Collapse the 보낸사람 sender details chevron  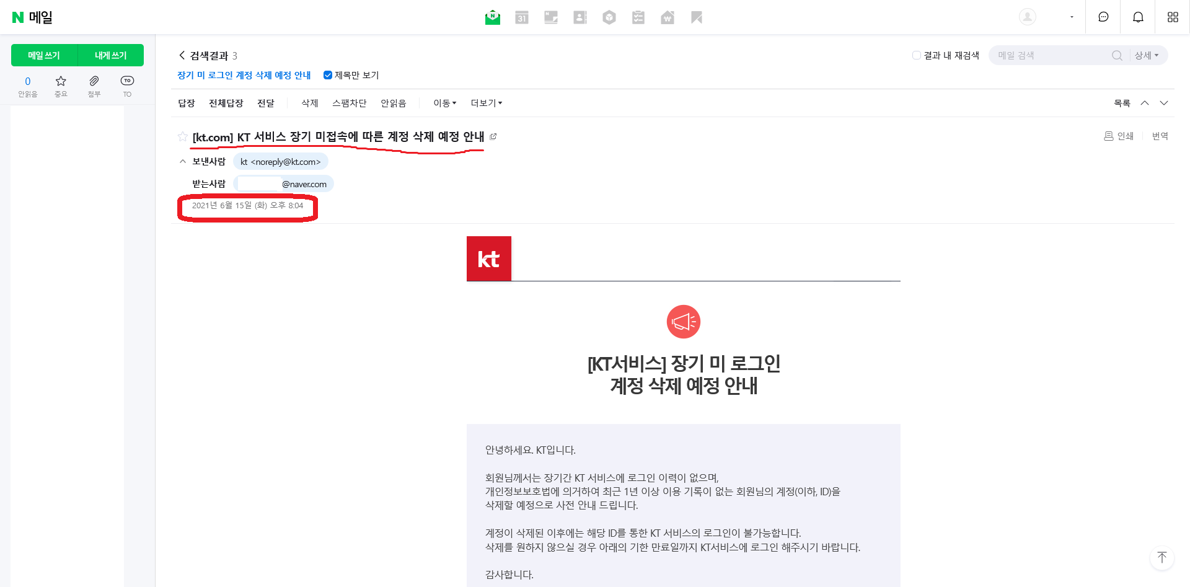point(182,161)
